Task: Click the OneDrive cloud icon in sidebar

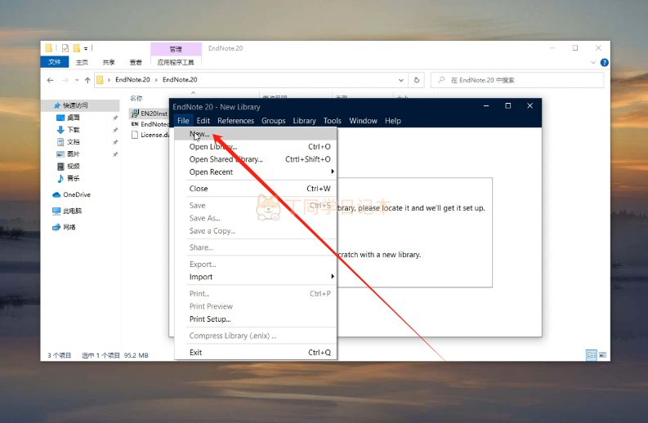Action: tap(56, 194)
